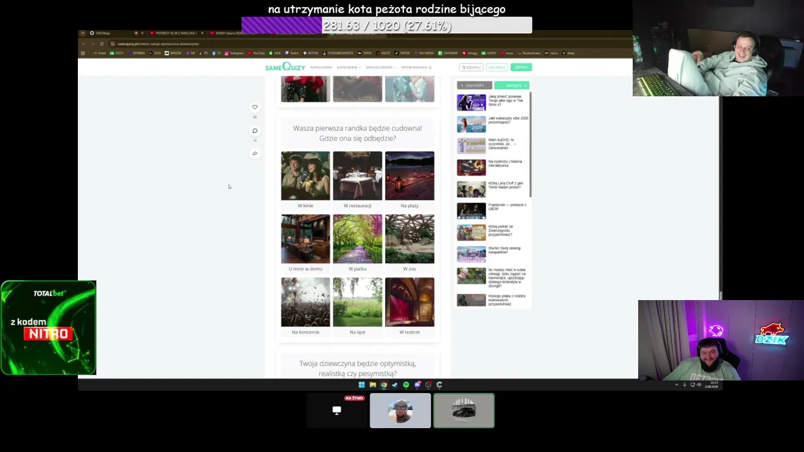The height and width of the screenshot is (452, 804).
Task: Select the 'Na koncercie' answer image
Action: 305,302
